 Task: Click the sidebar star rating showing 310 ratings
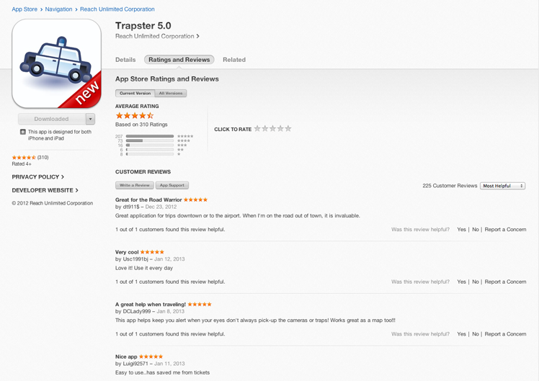click(30, 157)
